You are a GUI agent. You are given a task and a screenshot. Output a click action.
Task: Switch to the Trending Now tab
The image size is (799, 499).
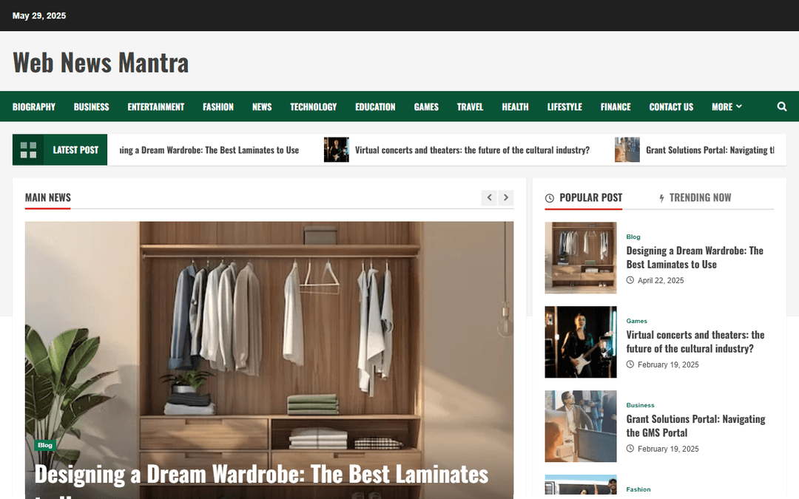click(x=695, y=197)
